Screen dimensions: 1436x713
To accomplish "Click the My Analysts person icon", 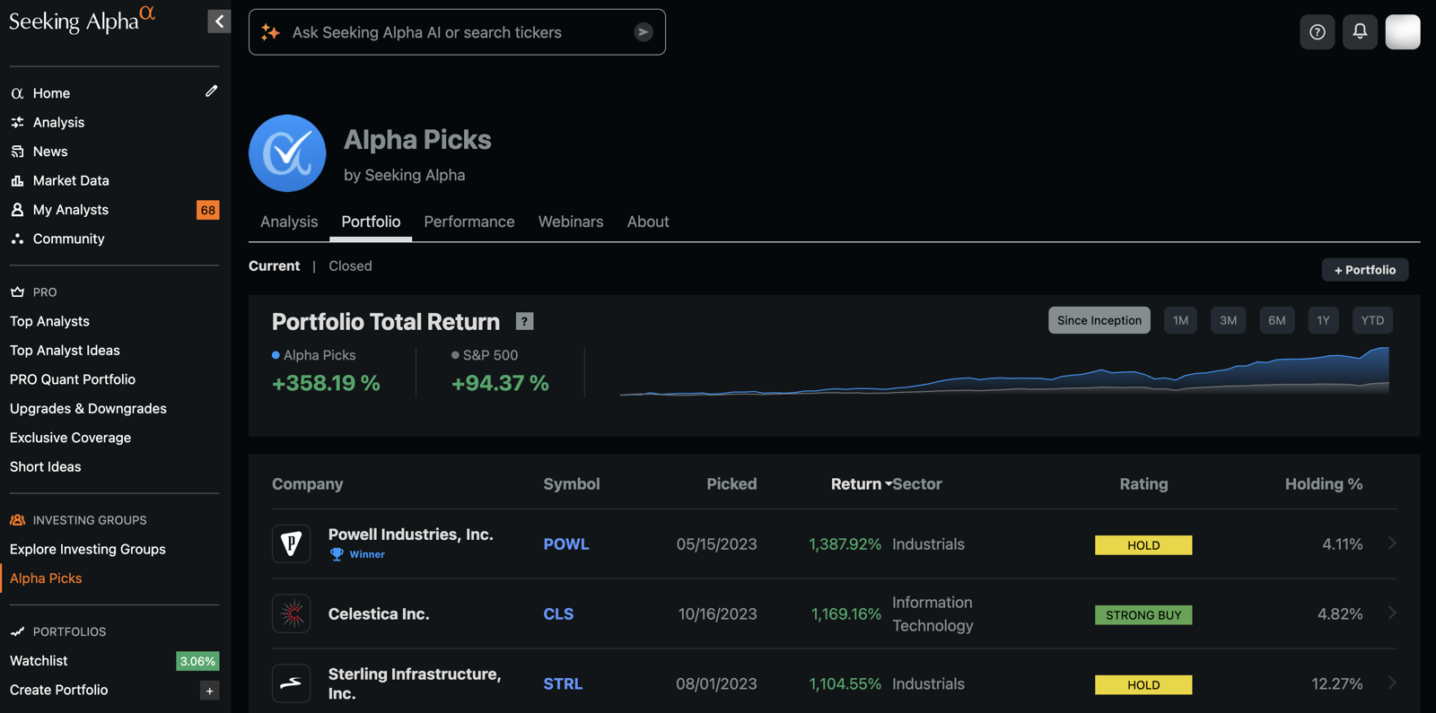I will tap(17, 210).
